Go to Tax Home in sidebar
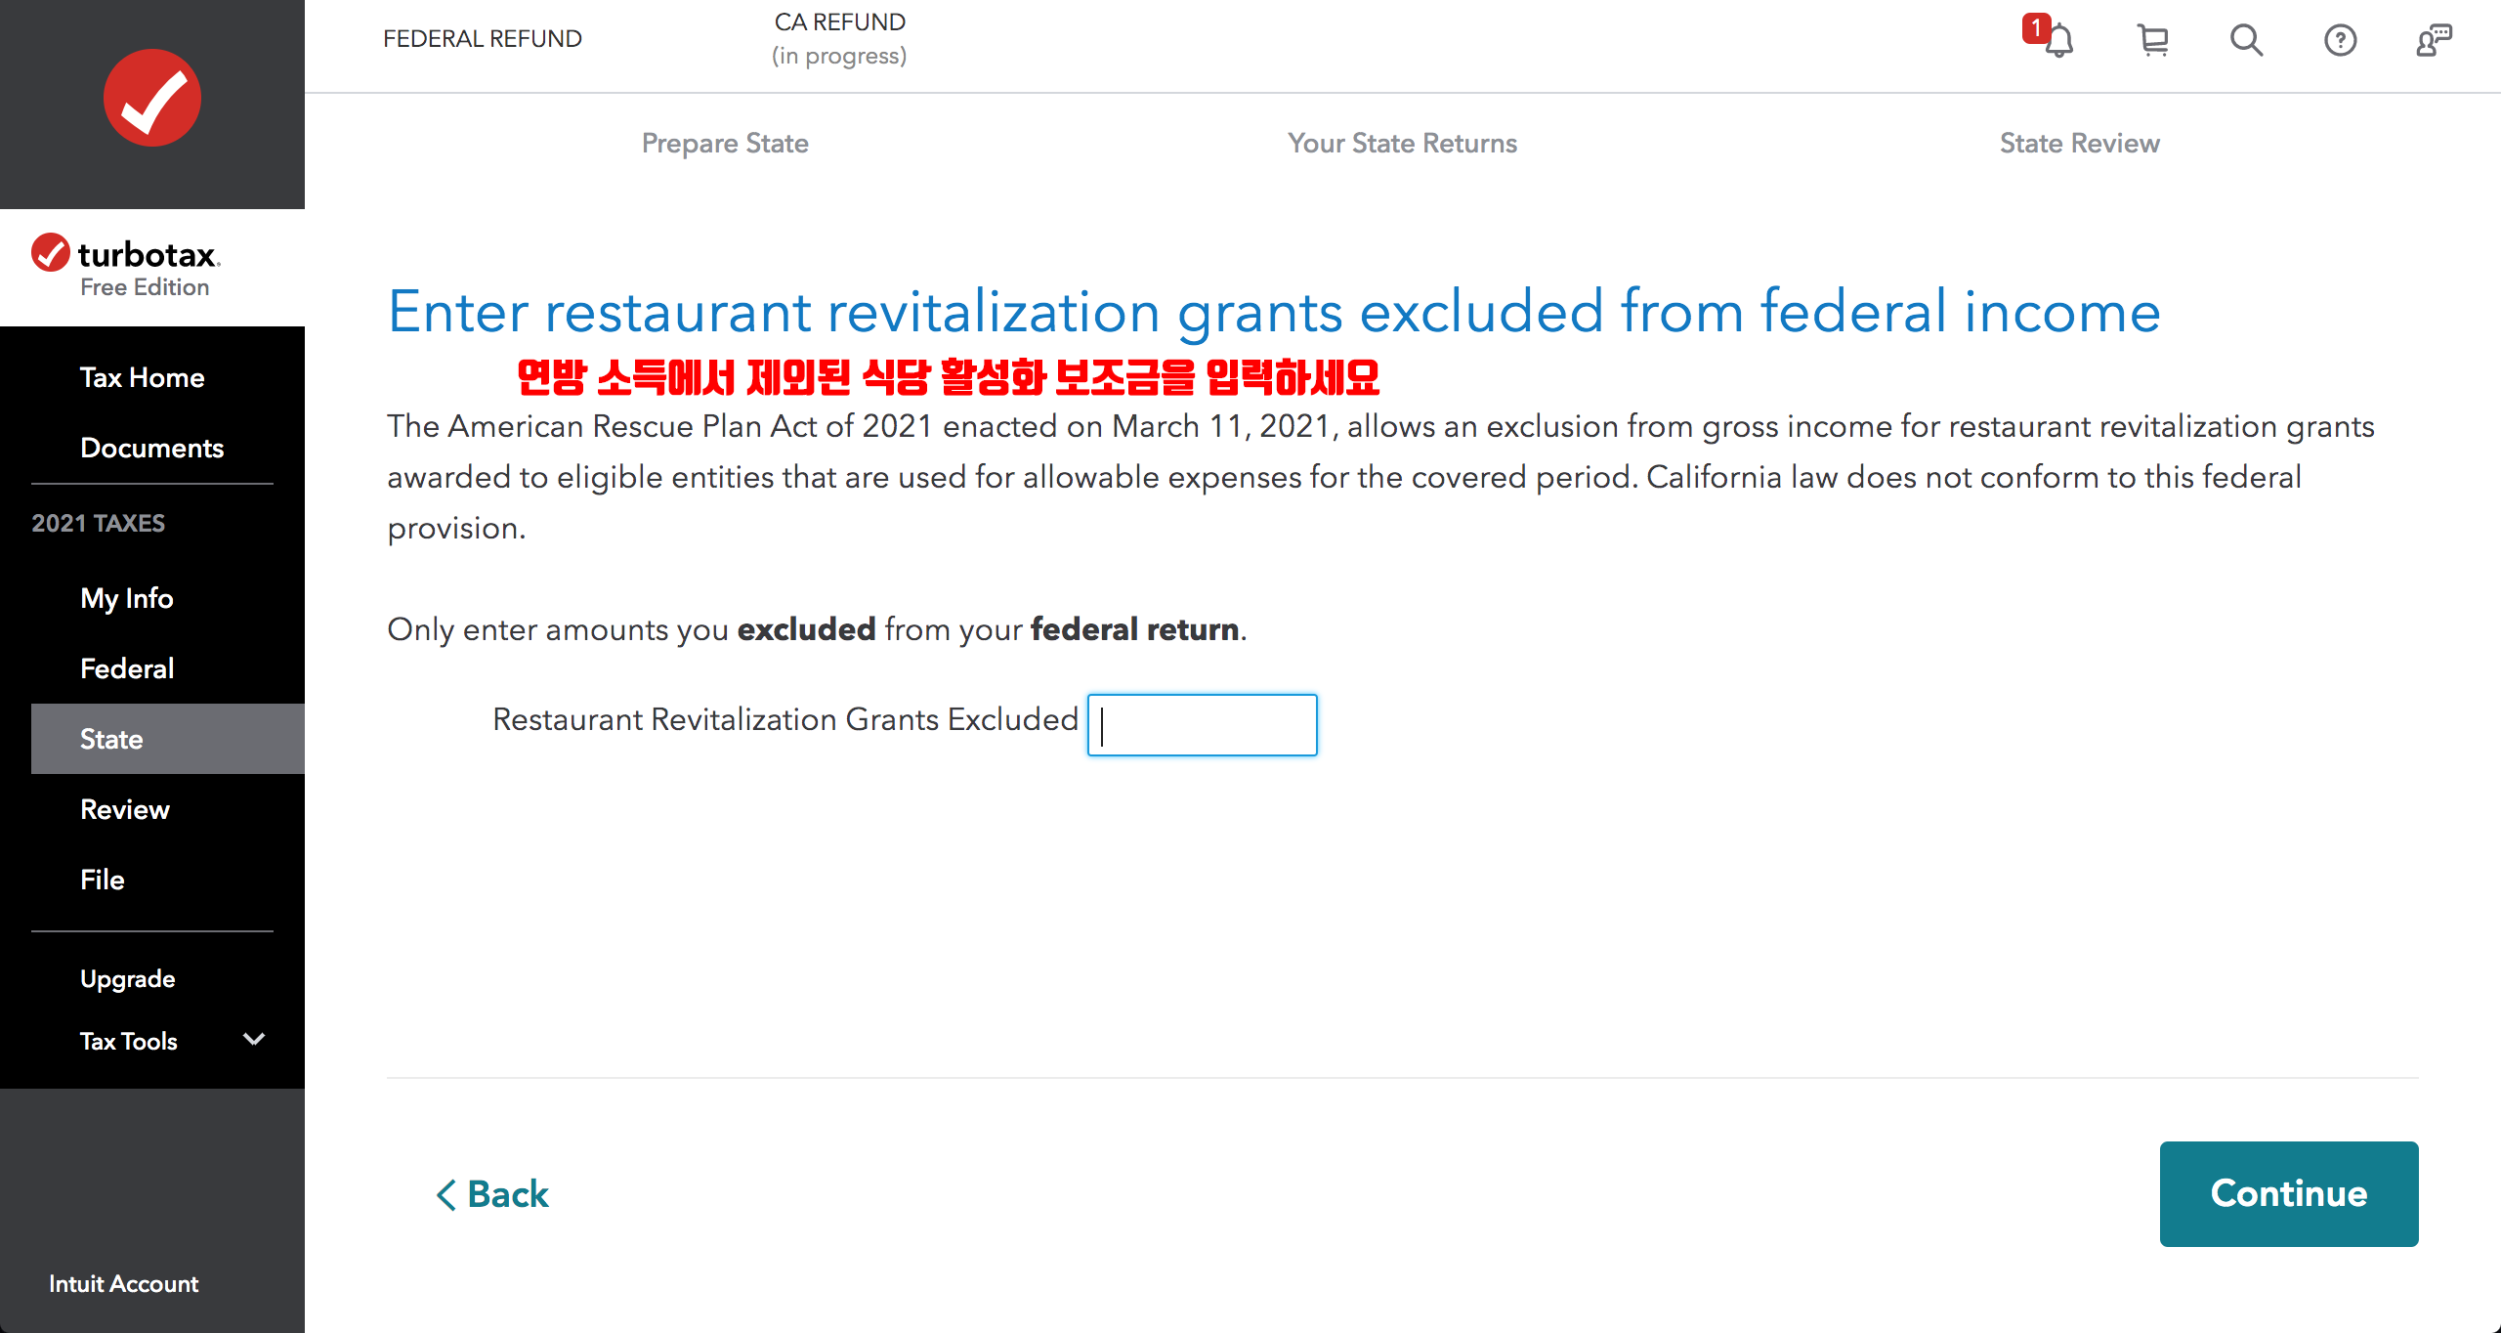The image size is (2501, 1333). click(x=142, y=377)
